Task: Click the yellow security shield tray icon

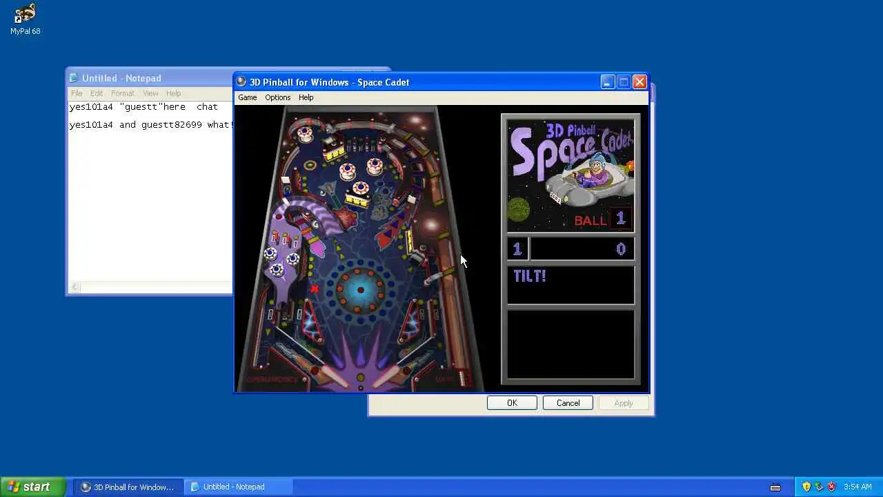Action: tap(806, 487)
